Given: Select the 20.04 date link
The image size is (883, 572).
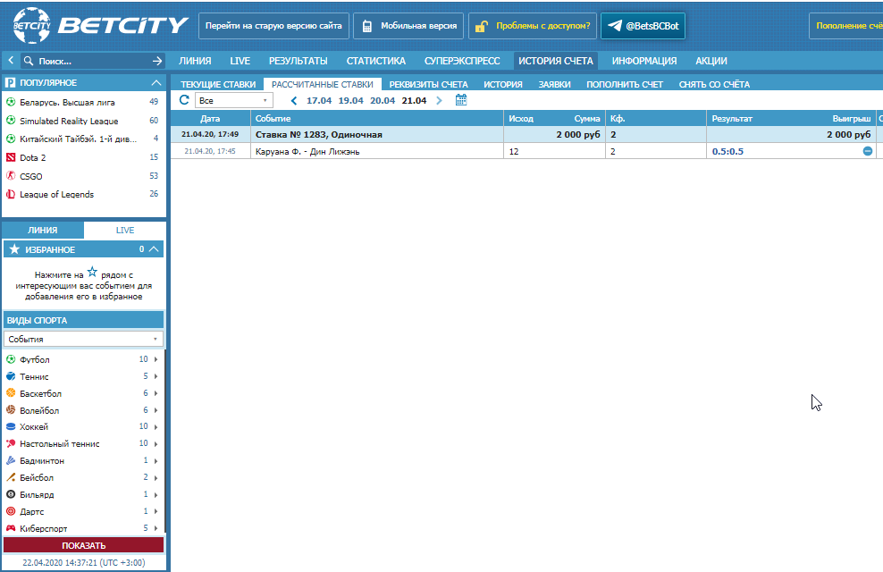Looking at the screenshot, I should pos(383,101).
